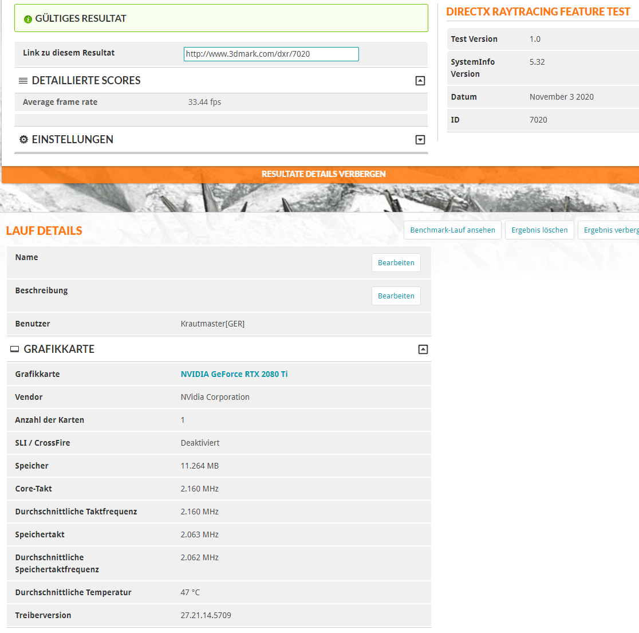Open Benchmark-Lauf ansehen
Viewport: 639px width, 633px height.
tap(452, 230)
